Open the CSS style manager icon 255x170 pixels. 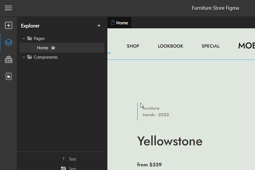(8, 59)
